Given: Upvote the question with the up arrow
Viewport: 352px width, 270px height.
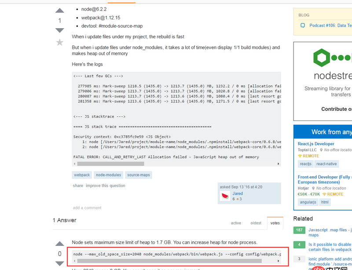Looking at the screenshot, I should (x=59, y=11).
